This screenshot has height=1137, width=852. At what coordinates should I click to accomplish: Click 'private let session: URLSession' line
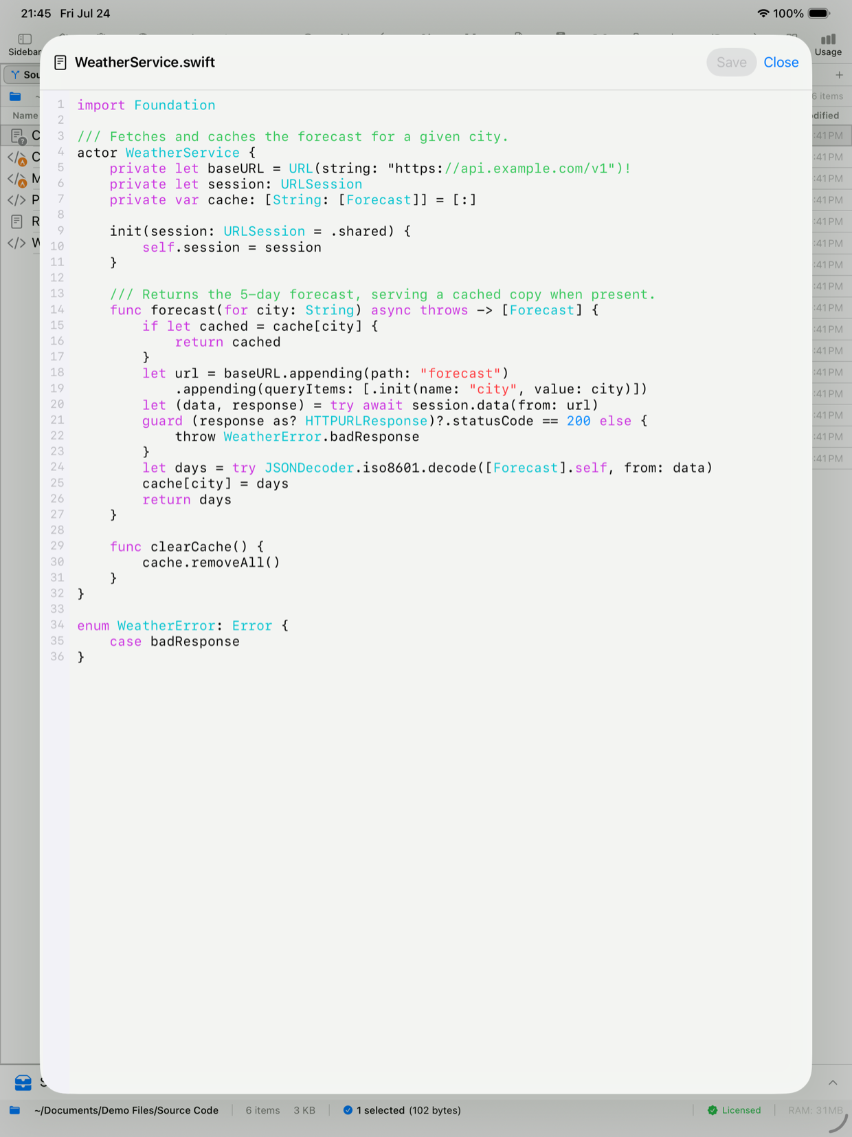pyautogui.click(x=236, y=184)
